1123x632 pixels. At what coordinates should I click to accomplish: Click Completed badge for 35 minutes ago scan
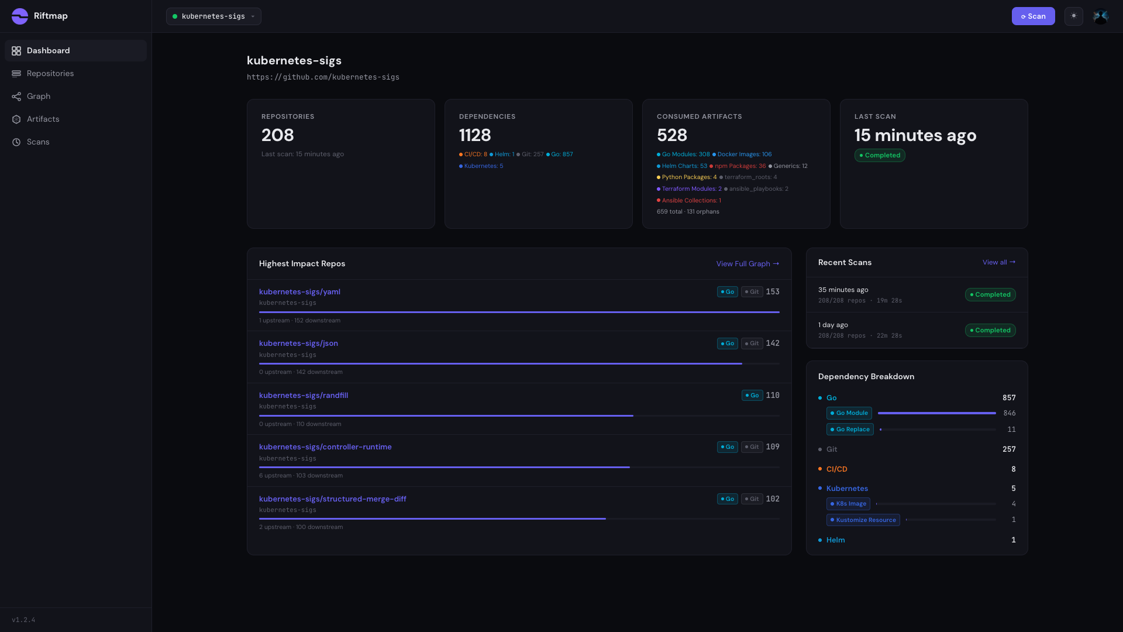(x=990, y=295)
